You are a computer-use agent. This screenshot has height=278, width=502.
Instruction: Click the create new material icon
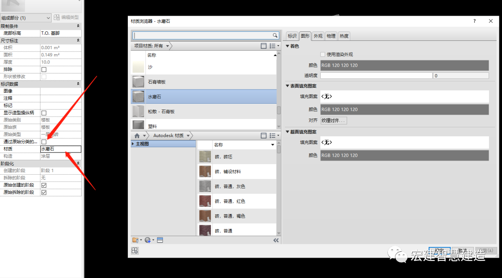[x=149, y=240]
